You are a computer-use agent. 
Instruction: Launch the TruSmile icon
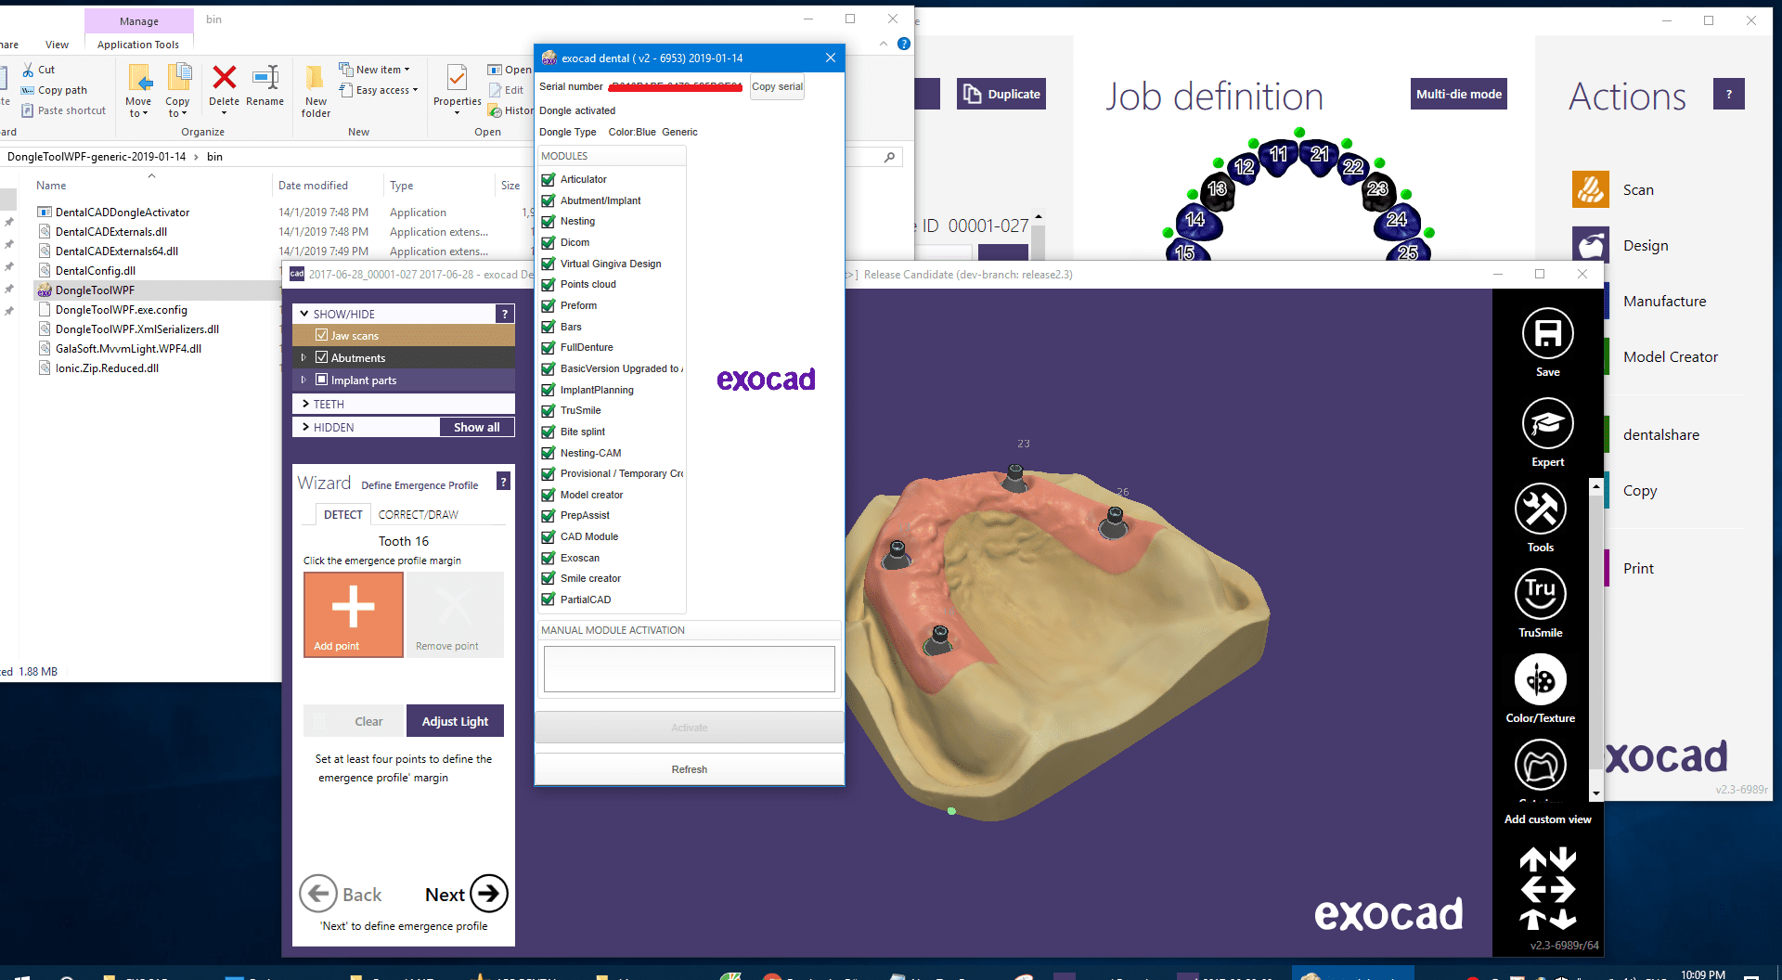click(x=1540, y=594)
